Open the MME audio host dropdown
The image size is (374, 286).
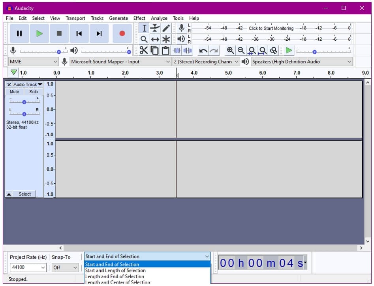[x=33, y=62]
